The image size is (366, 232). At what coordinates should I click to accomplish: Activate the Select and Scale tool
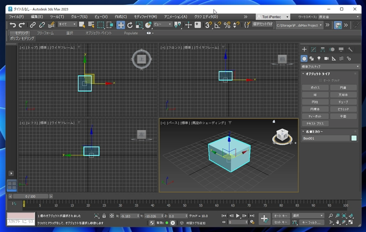pyautogui.click(x=139, y=25)
